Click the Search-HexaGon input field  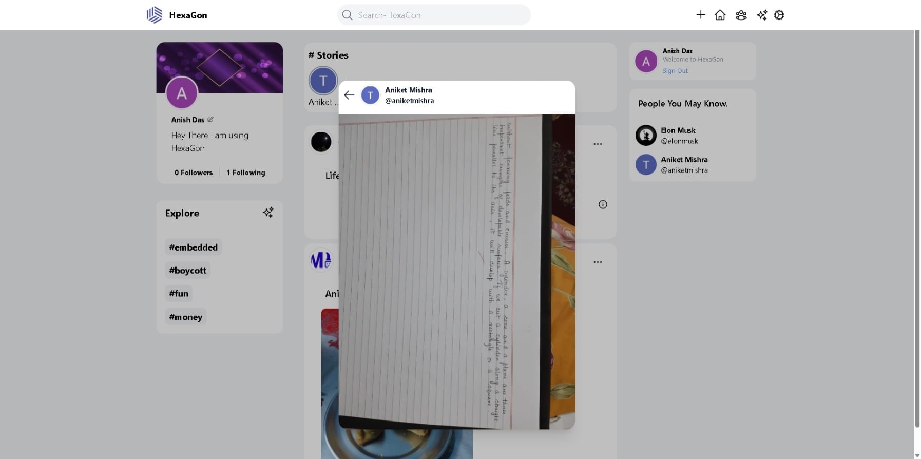coord(440,15)
